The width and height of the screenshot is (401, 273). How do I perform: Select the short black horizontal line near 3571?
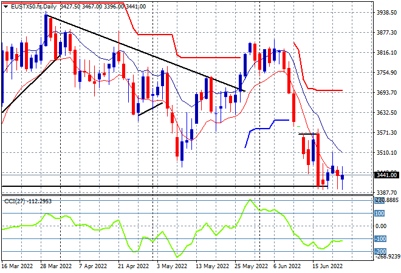pyautogui.click(x=308, y=134)
